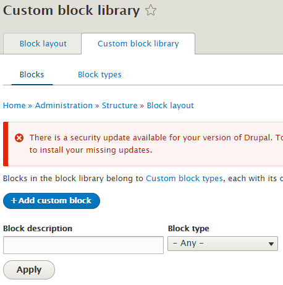
Task: Click the star shortcut icon beside the title
Action: tap(151, 10)
